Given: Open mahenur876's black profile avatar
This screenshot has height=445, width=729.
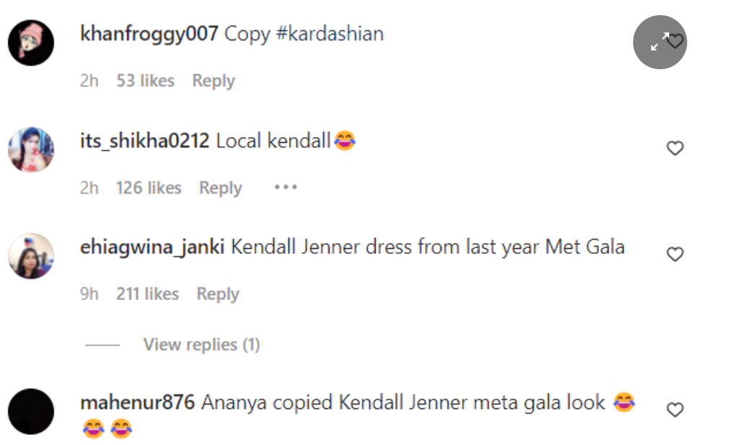Looking at the screenshot, I should click(31, 412).
